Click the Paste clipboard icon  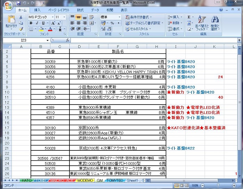point(11,19)
